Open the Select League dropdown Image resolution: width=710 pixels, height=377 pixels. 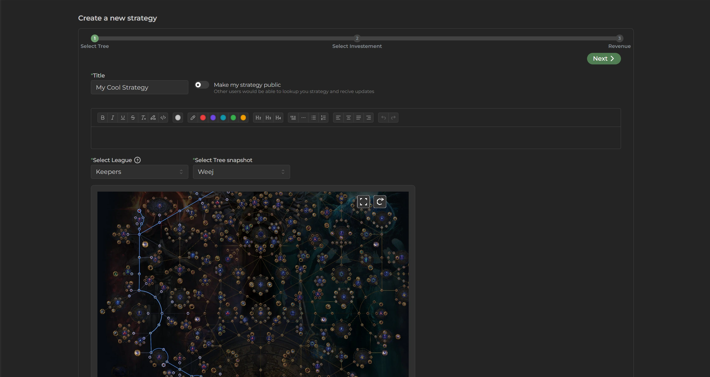[x=139, y=172]
